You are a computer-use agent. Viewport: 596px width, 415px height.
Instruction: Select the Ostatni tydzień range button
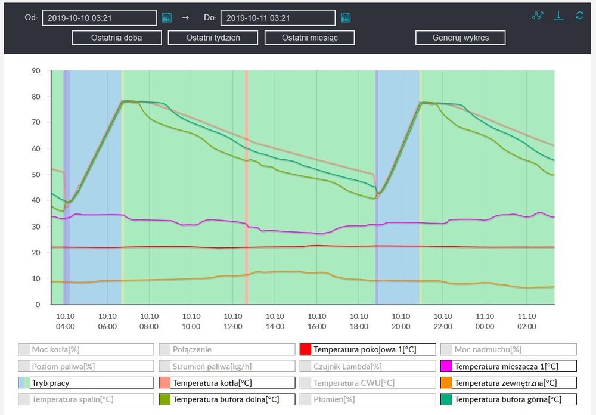213,38
